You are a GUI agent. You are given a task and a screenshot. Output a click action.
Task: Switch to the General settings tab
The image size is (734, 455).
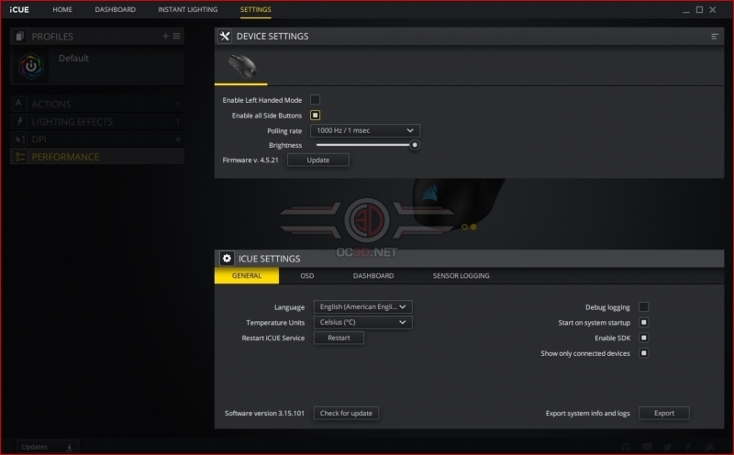[247, 276]
